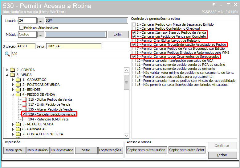Click the 2 - COMPRA folder icon
This screenshot has width=240, height=168.
[12, 70]
